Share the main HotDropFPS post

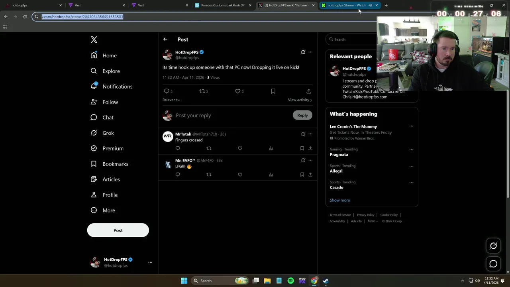(309, 91)
